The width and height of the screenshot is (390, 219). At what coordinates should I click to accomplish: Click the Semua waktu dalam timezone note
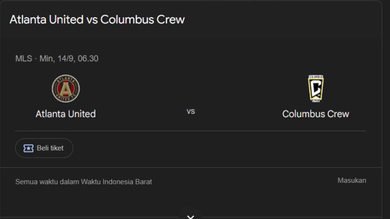coord(47,181)
